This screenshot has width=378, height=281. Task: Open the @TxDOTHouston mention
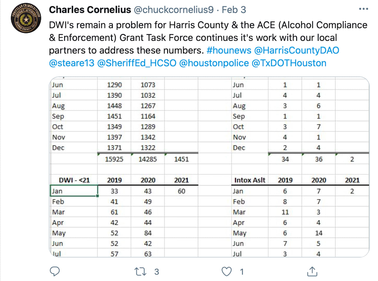289,63
